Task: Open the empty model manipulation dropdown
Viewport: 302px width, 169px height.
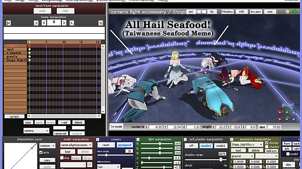Action: (x=73, y=164)
